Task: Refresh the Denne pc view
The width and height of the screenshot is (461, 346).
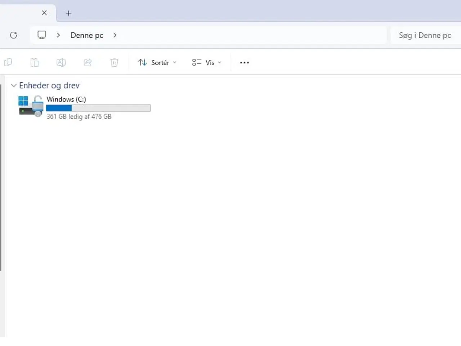Action: 14,35
